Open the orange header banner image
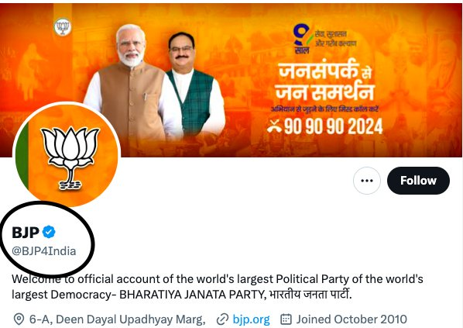 (231, 80)
